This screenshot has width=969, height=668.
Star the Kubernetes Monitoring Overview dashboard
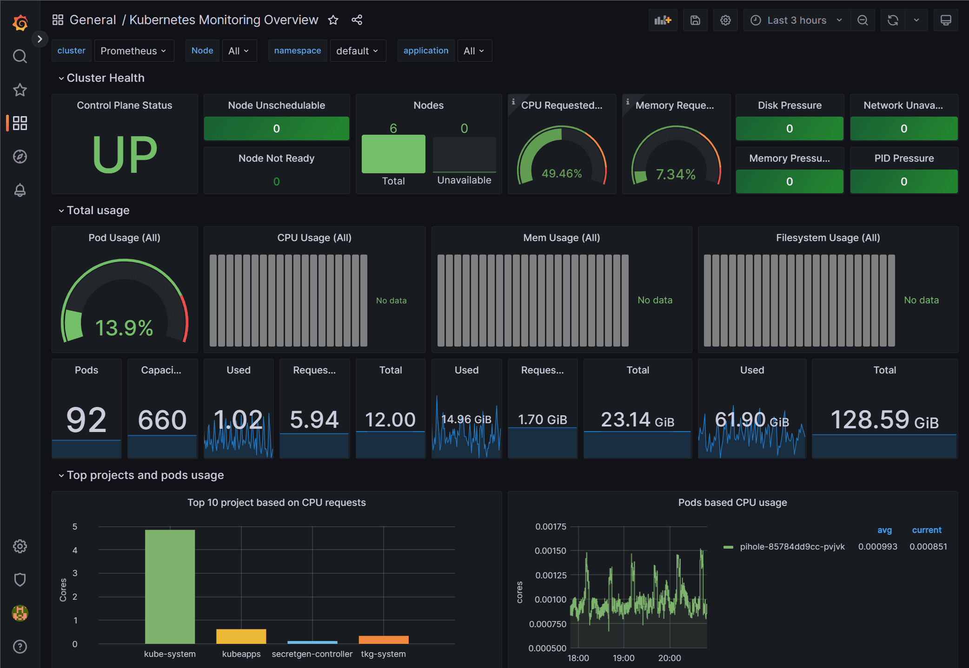[333, 20]
